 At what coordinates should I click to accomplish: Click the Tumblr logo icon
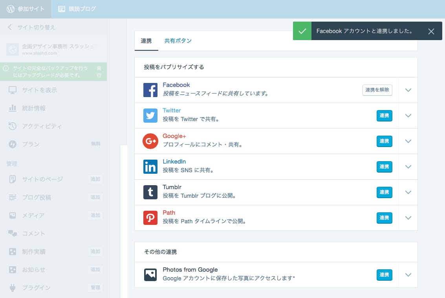click(150, 192)
